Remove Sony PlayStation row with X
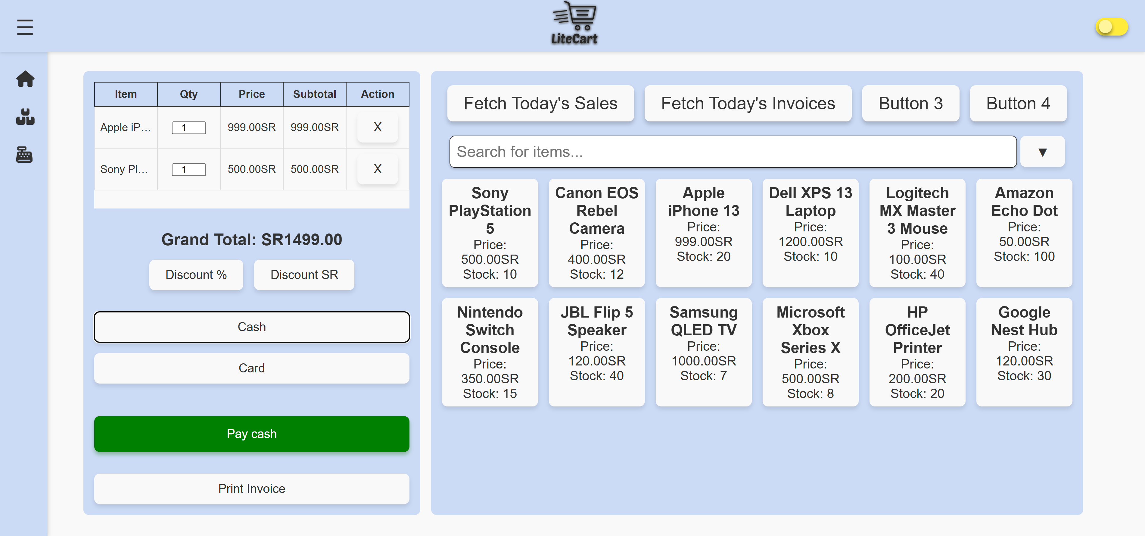 point(377,169)
